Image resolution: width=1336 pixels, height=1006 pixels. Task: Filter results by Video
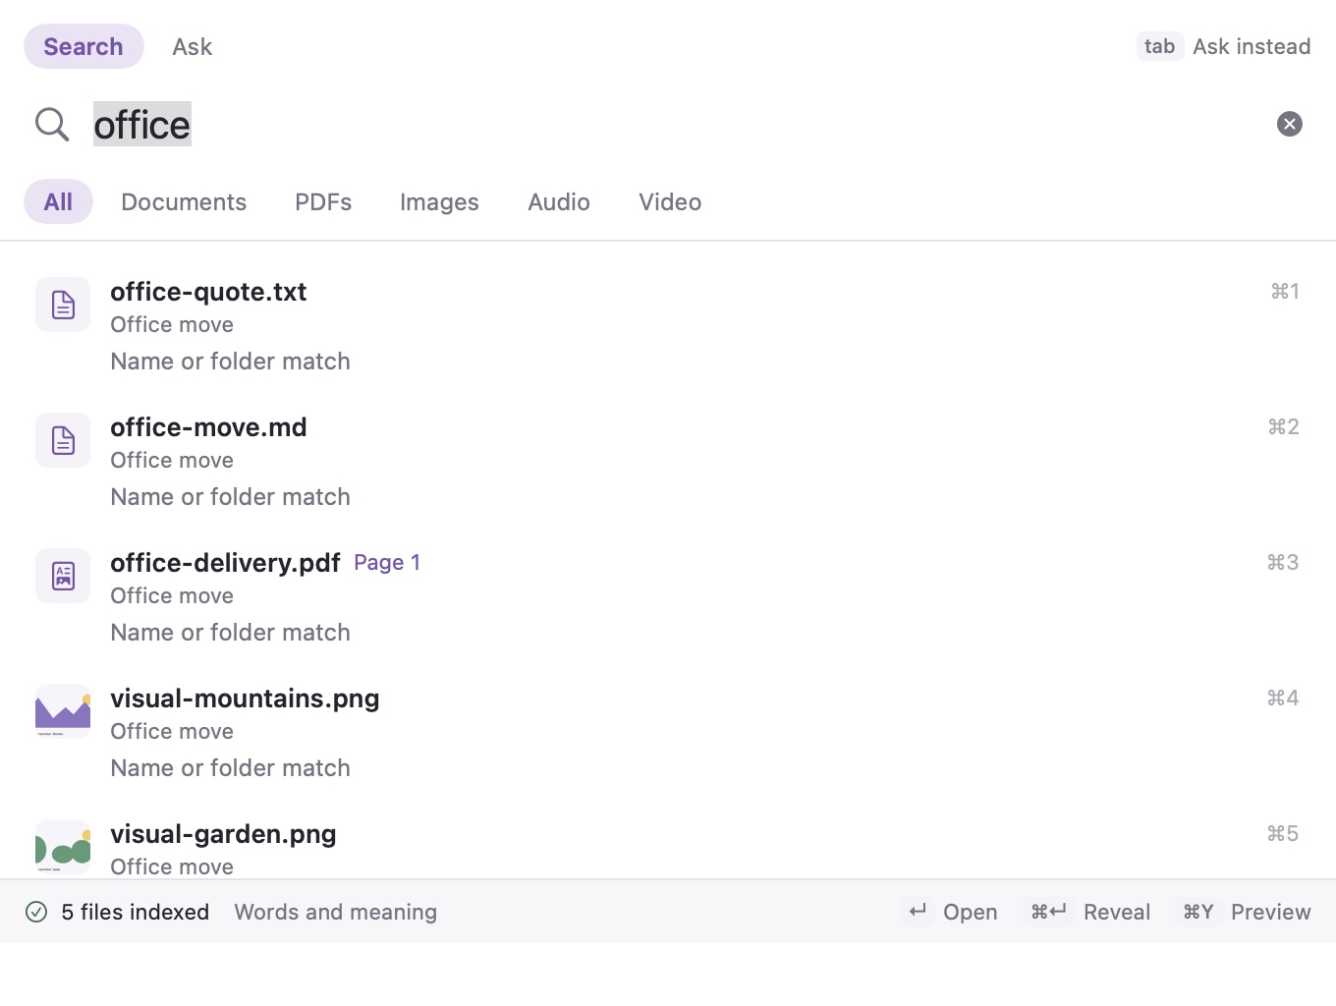click(670, 201)
